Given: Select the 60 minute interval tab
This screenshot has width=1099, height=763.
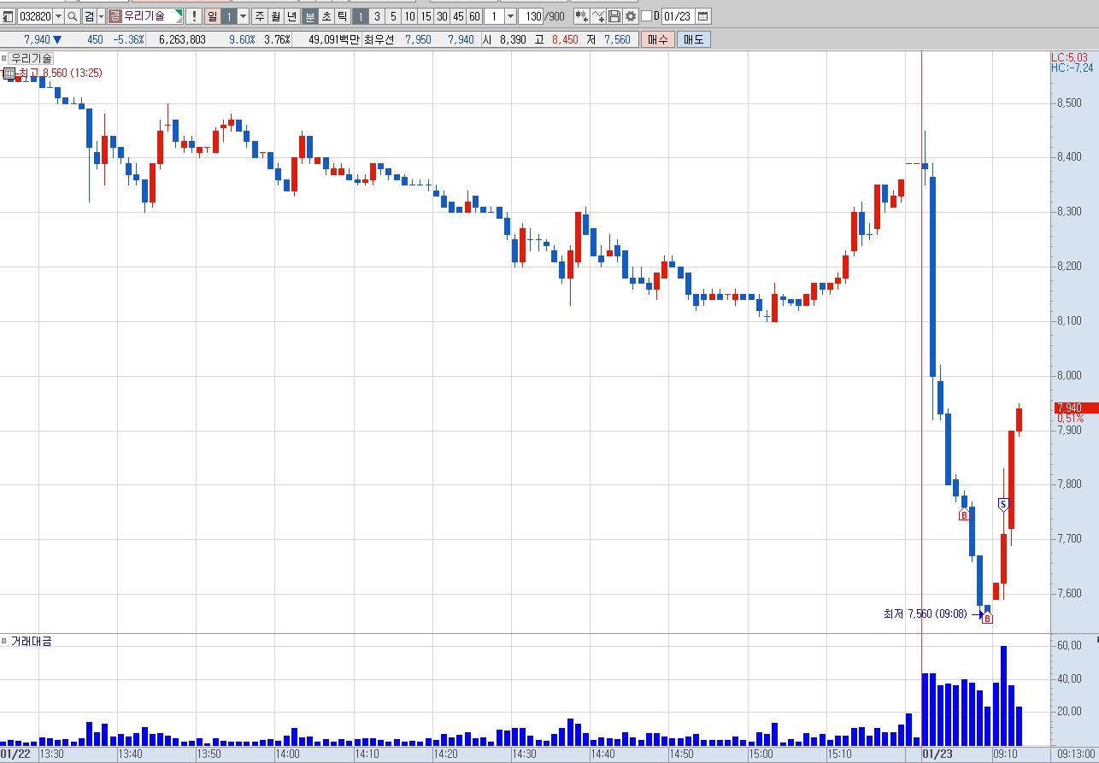Looking at the screenshot, I should pos(474,16).
